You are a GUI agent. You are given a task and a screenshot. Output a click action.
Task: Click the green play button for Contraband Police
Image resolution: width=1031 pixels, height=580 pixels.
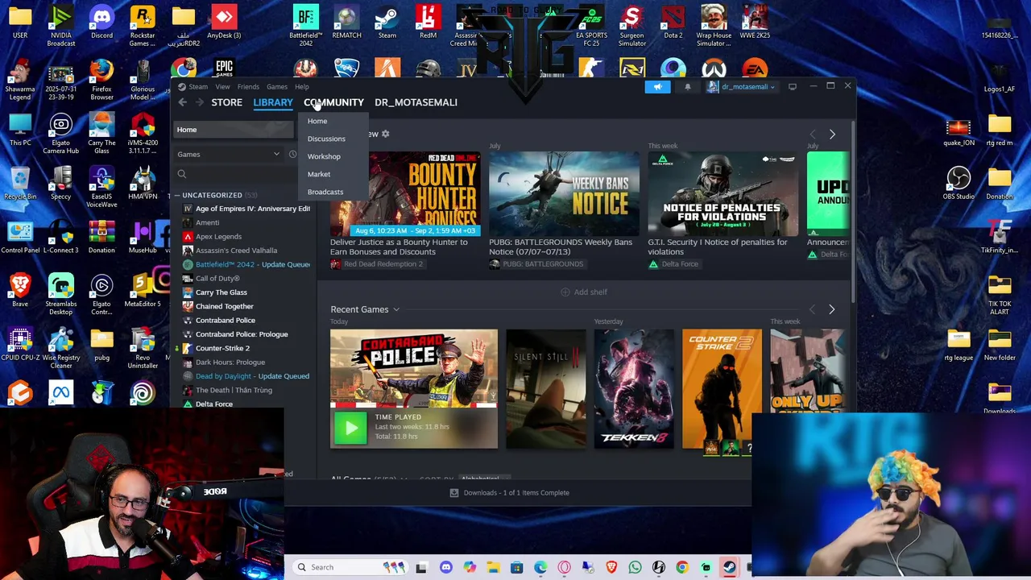(x=350, y=429)
